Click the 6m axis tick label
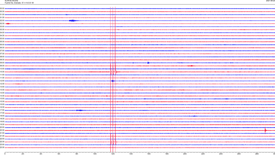The width and height of the screenshot is (275, 155). pyautogui.click(x=59, y=154)
